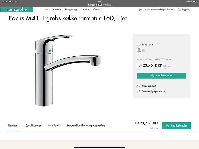Switch to the Installation tab
Viewport: 199px width, 149px height.
(x=54, y=125)
